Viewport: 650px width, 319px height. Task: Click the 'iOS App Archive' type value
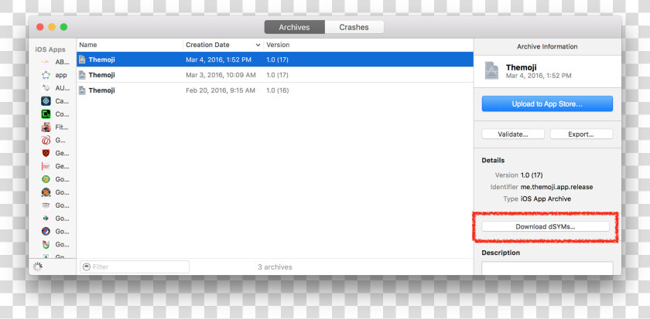(546, 199)
